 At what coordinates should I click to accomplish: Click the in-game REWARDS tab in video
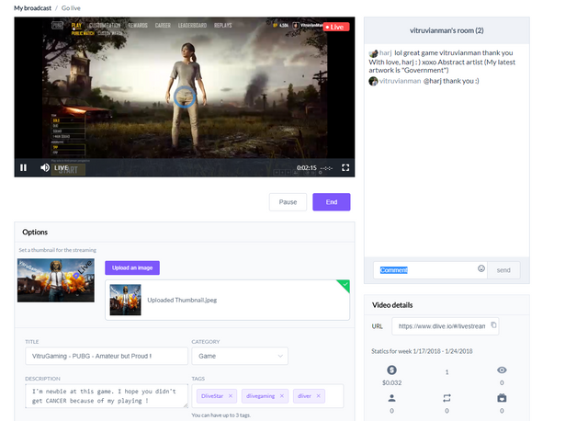[138, 26]
